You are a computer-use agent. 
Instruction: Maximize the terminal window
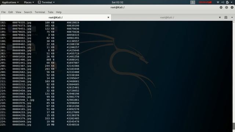[227, 7]
